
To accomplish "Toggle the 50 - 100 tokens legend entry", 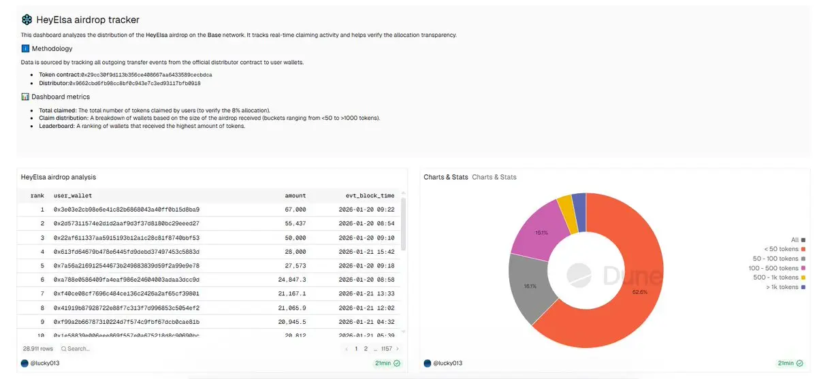I will [779, 259].
